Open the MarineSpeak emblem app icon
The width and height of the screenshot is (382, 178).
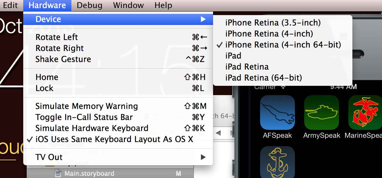[x=365, y=112]
